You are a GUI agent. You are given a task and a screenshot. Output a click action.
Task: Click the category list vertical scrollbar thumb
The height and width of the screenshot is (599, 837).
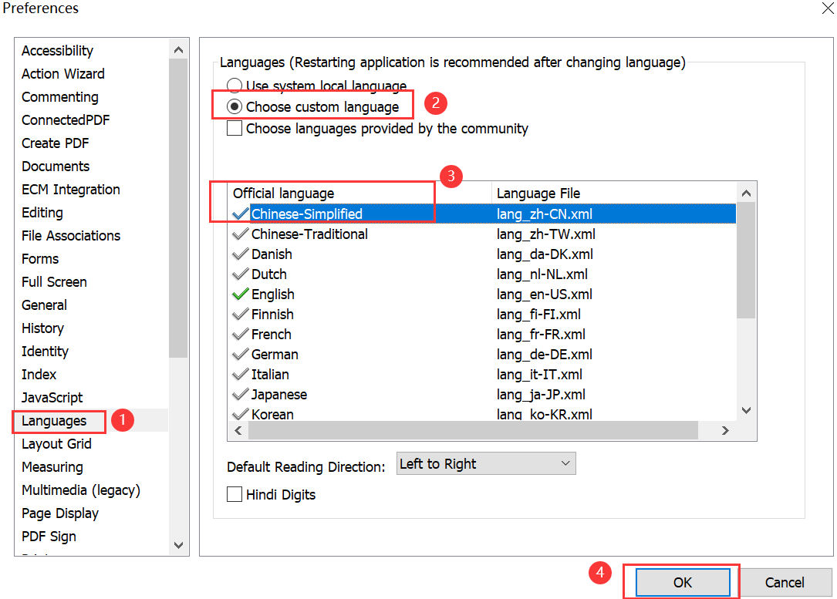(178, 208)
